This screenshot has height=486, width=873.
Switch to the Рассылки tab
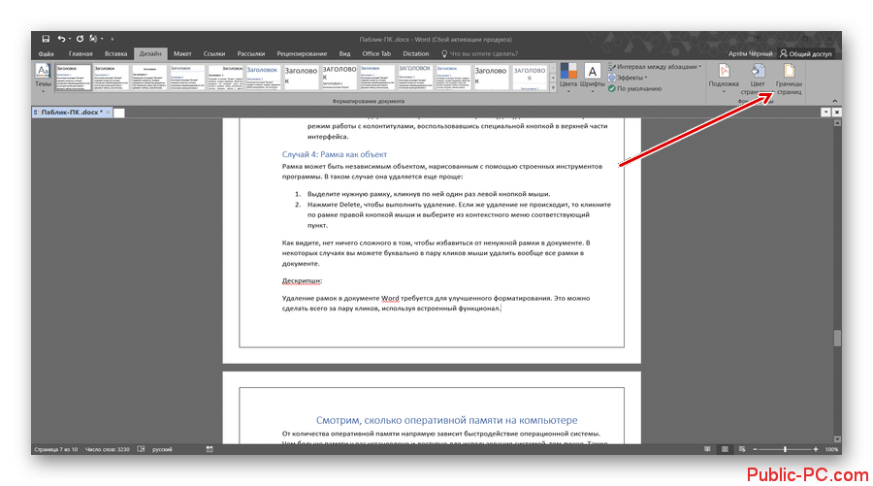[x=251, y=54]
